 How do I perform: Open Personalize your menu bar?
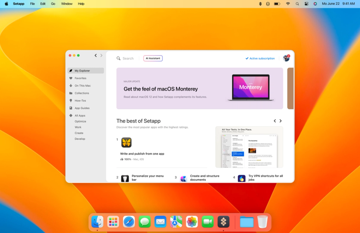[148, 178]
